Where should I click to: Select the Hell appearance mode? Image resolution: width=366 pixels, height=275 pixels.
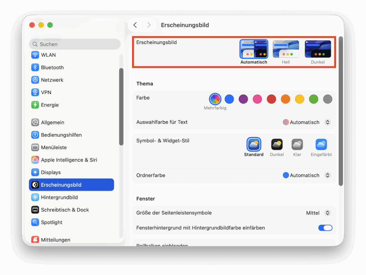point(286,49)
